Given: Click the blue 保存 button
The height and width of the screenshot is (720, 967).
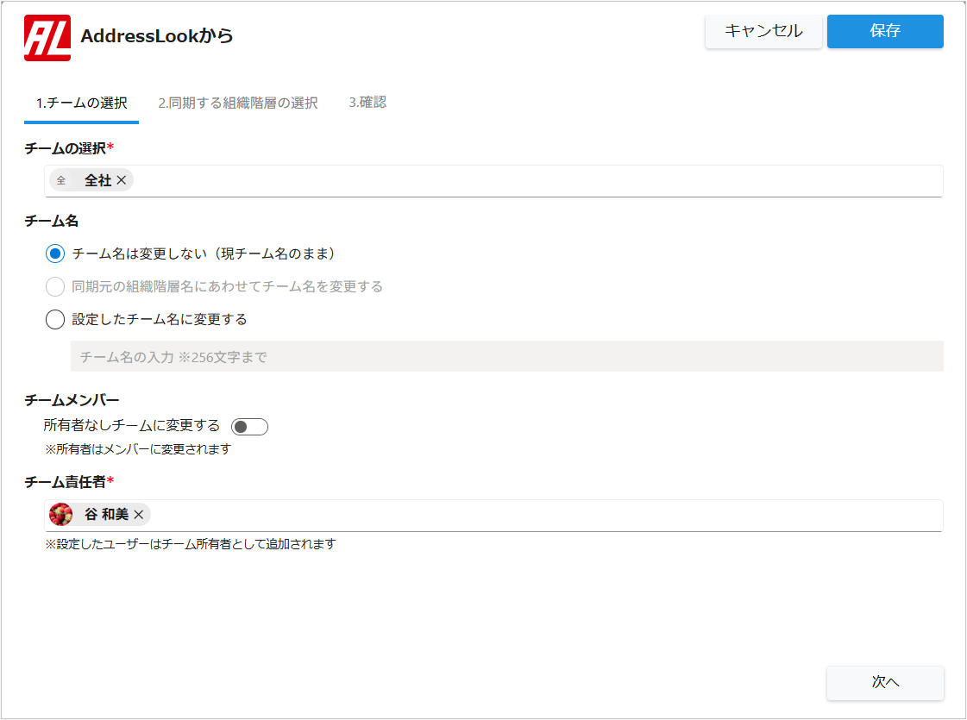Looking at the screenshot, I should click(885, 31).
